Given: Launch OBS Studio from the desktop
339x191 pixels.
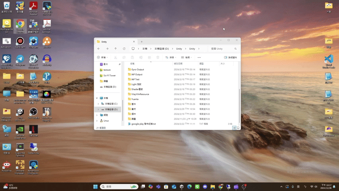Looking at the screenshot, I should coord(33,112).
